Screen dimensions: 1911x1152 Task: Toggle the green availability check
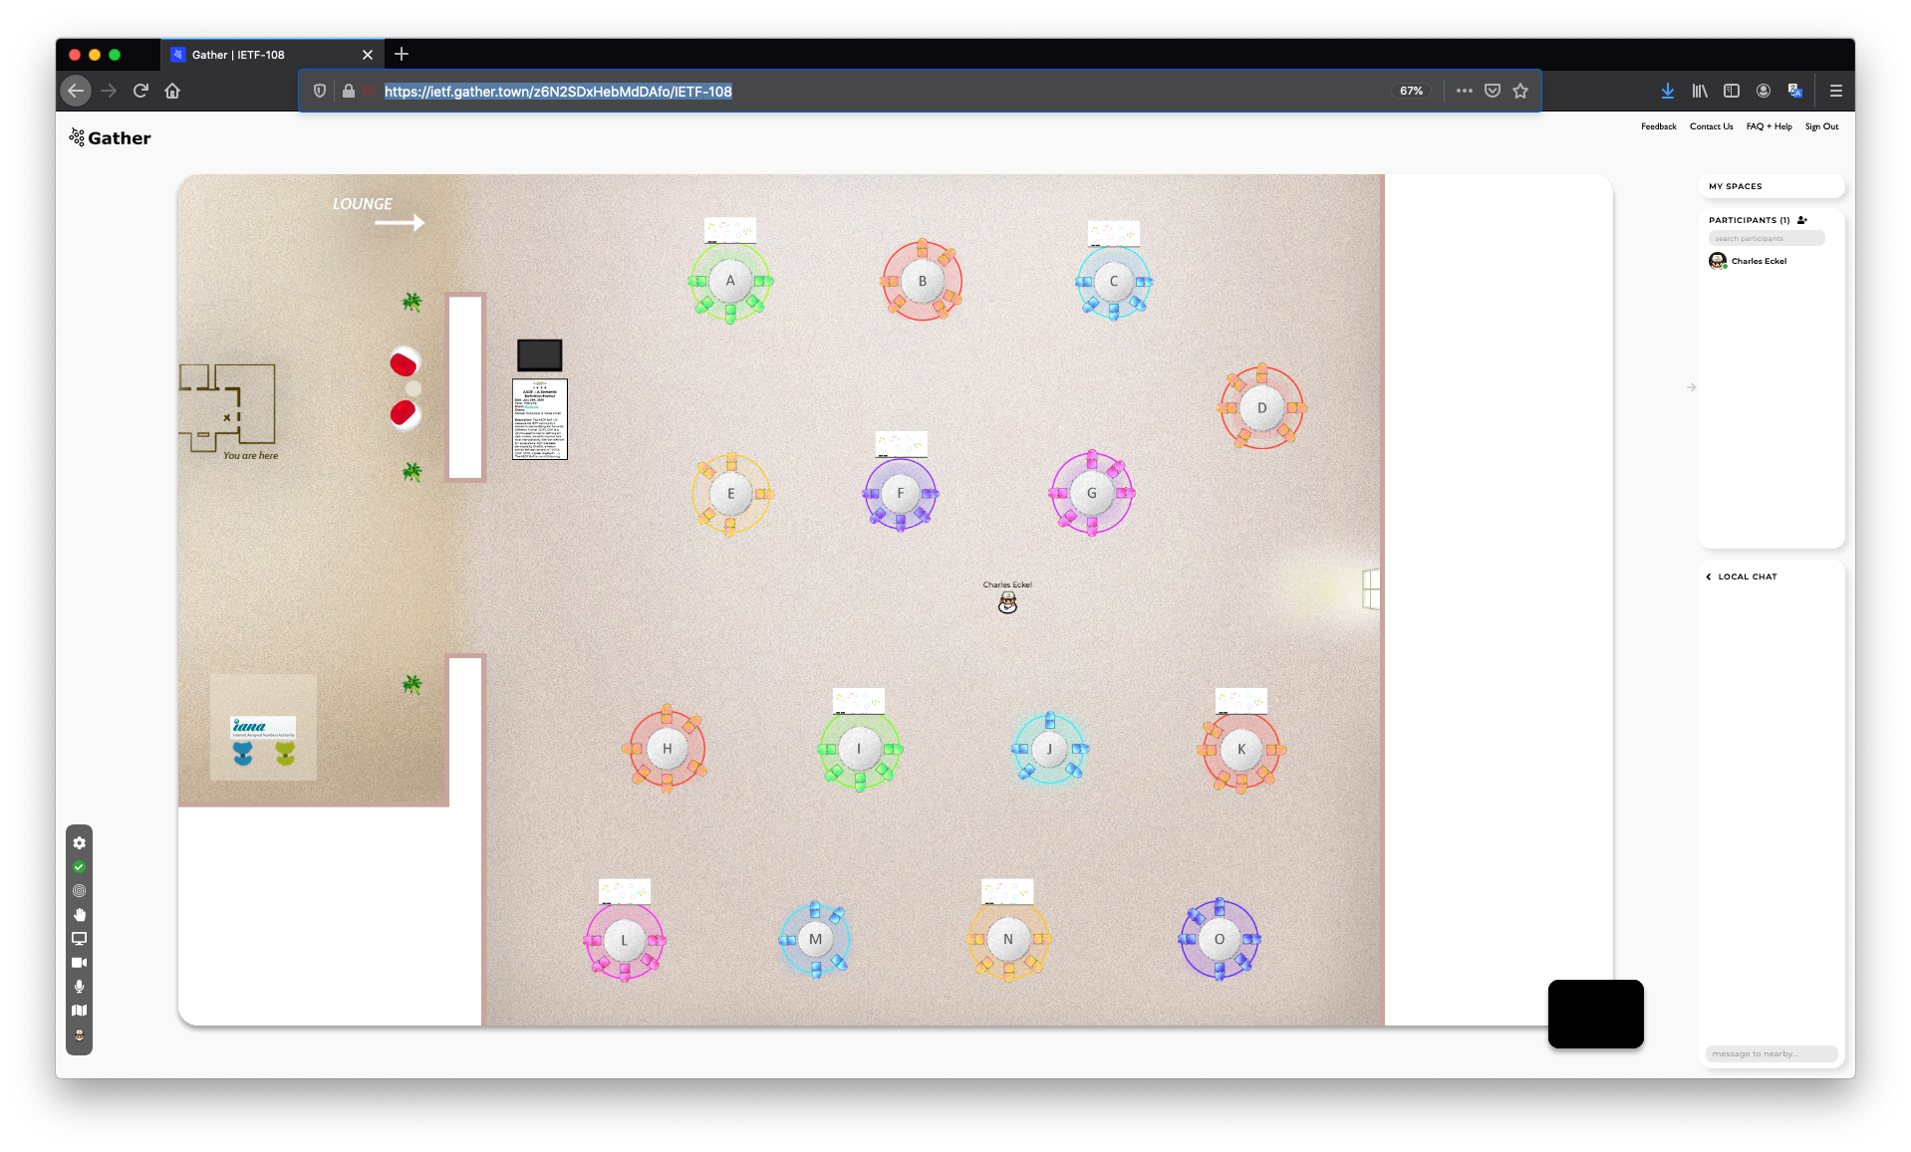click(x=79, y=866)
